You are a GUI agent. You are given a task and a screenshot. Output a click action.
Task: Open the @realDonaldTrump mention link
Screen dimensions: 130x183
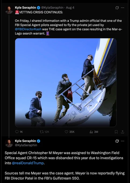click(28, 163)
